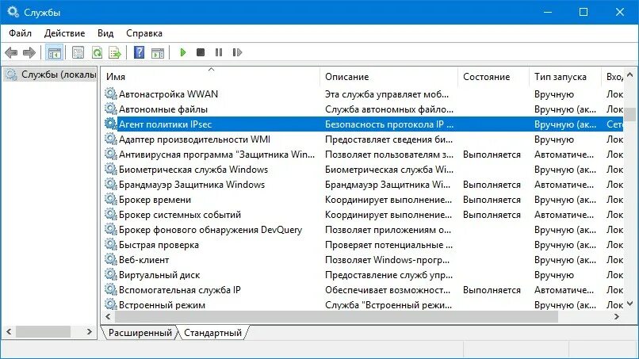The image size is (639, 359).
Task: Click gear icon of Агент политики IPsec
Action: [110, 124]
